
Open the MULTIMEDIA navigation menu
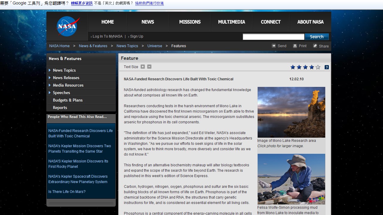point(231,22)
